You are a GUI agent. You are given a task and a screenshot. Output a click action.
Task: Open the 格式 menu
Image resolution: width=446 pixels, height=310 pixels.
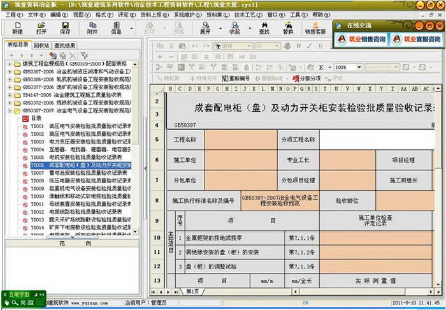(101, 14)
